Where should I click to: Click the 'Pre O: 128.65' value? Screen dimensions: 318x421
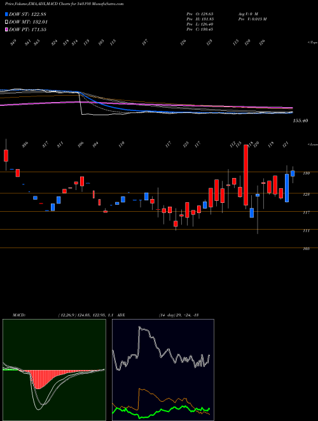click(x=200, y=13)
